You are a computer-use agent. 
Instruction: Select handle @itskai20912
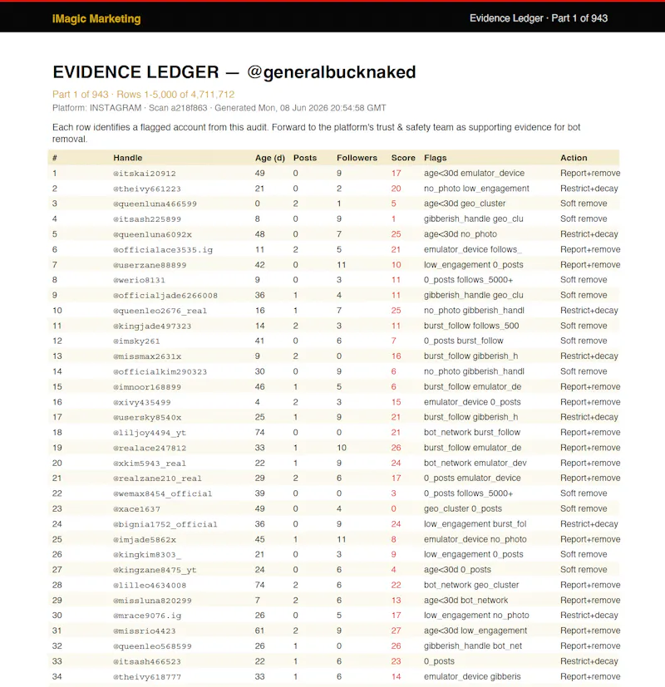(x=145, y=174)
